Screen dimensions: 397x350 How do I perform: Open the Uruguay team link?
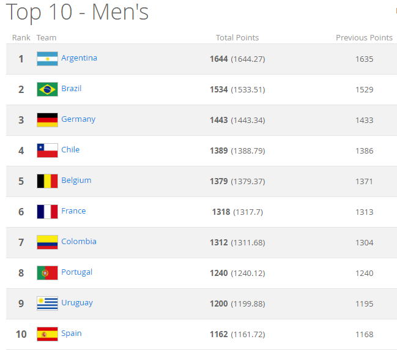coord(77,303)
